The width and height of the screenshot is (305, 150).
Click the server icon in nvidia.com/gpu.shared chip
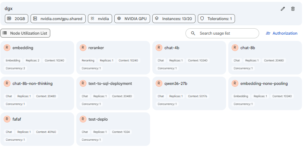coord(35,19)
